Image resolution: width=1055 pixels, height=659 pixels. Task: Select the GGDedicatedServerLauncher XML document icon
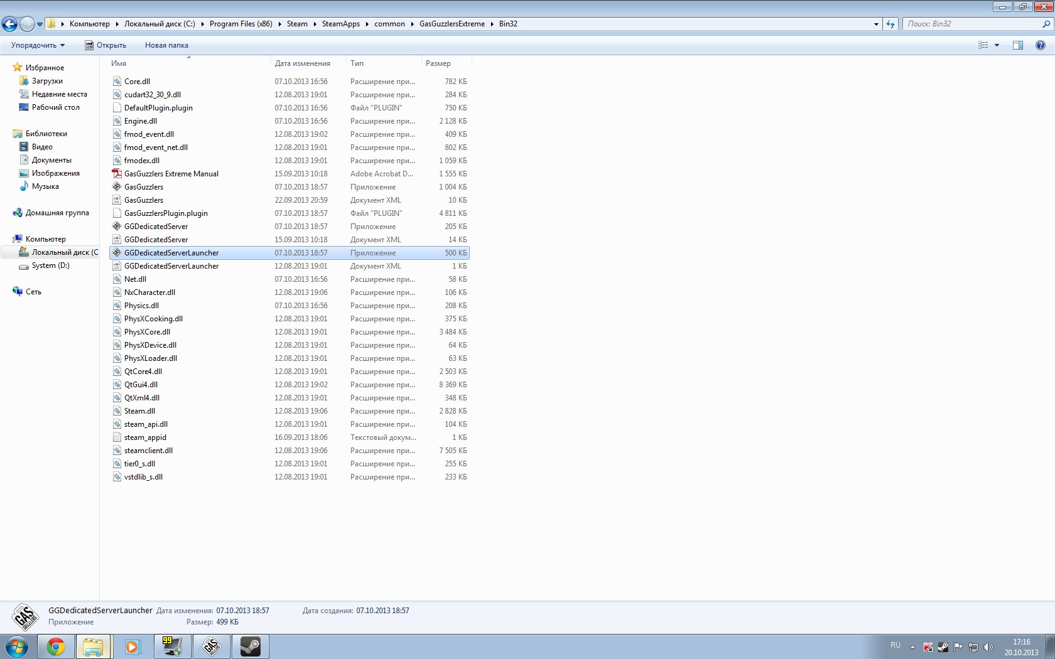pyautogui.click(x=117, y=266)
